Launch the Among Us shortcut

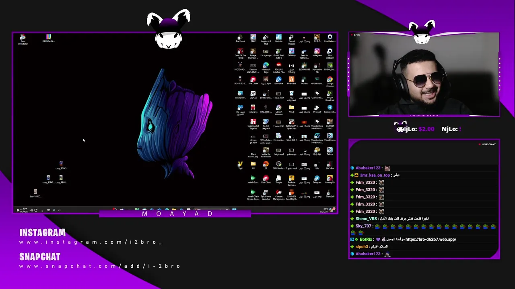[x=330, y=180]
